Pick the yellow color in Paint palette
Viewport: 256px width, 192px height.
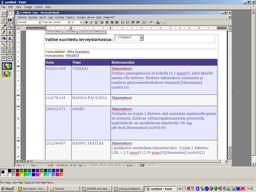tap(21, 175)
